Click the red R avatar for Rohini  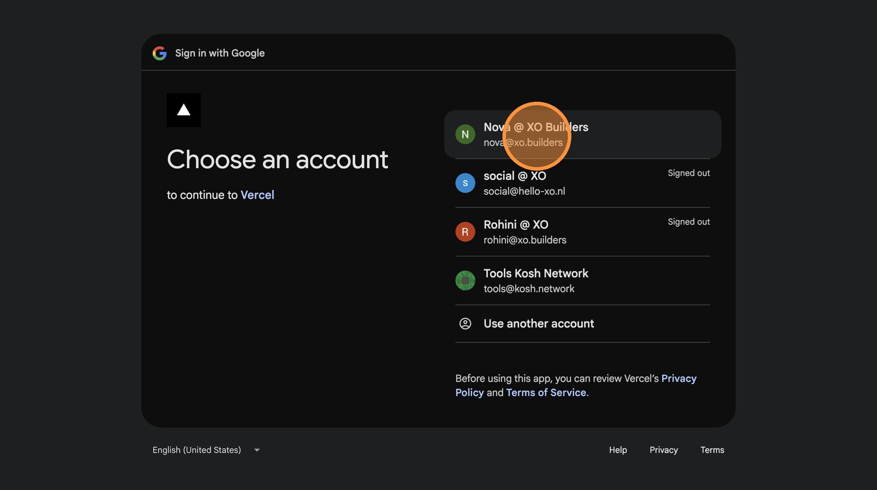click(465, 232)
